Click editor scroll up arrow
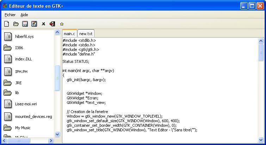This screenshot has height=145, width=266. 261,41
